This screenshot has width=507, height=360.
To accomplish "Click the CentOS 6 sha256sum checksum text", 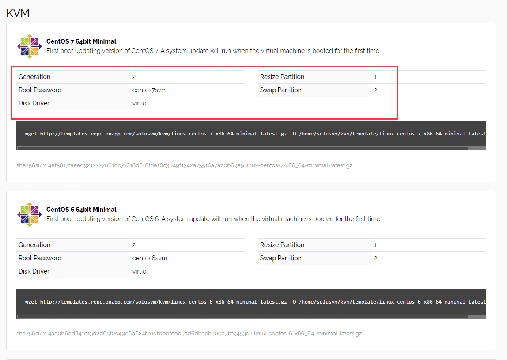I will coord(189,334).
